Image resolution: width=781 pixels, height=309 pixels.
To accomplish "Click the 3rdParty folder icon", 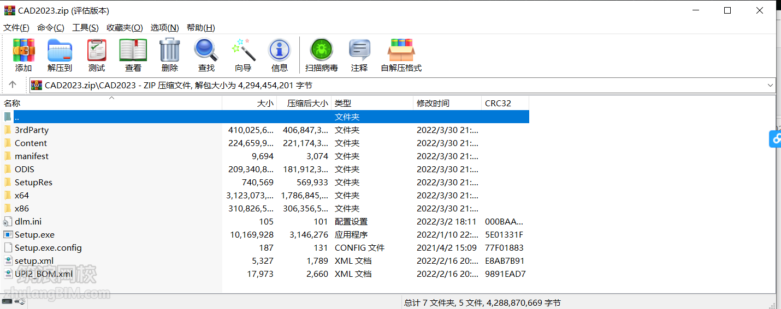I will pos(8,130).
